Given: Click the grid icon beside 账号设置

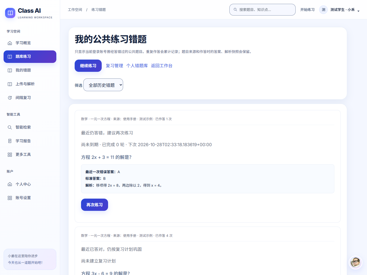Looking at the screenshot, I should (10, 198).
